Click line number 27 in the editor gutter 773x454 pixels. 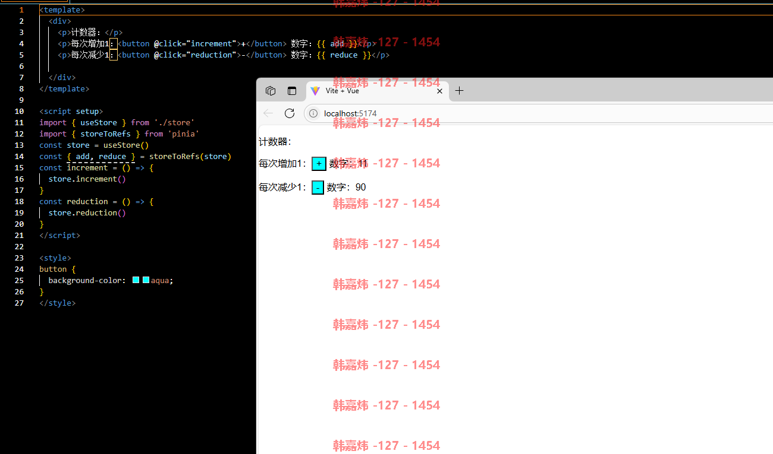click(20, 303)
